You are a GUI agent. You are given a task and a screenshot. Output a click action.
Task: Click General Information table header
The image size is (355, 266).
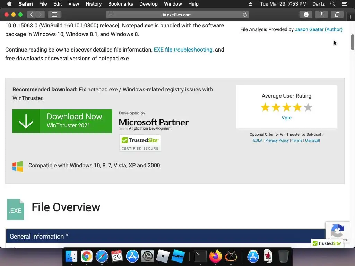tap(166, 236)
